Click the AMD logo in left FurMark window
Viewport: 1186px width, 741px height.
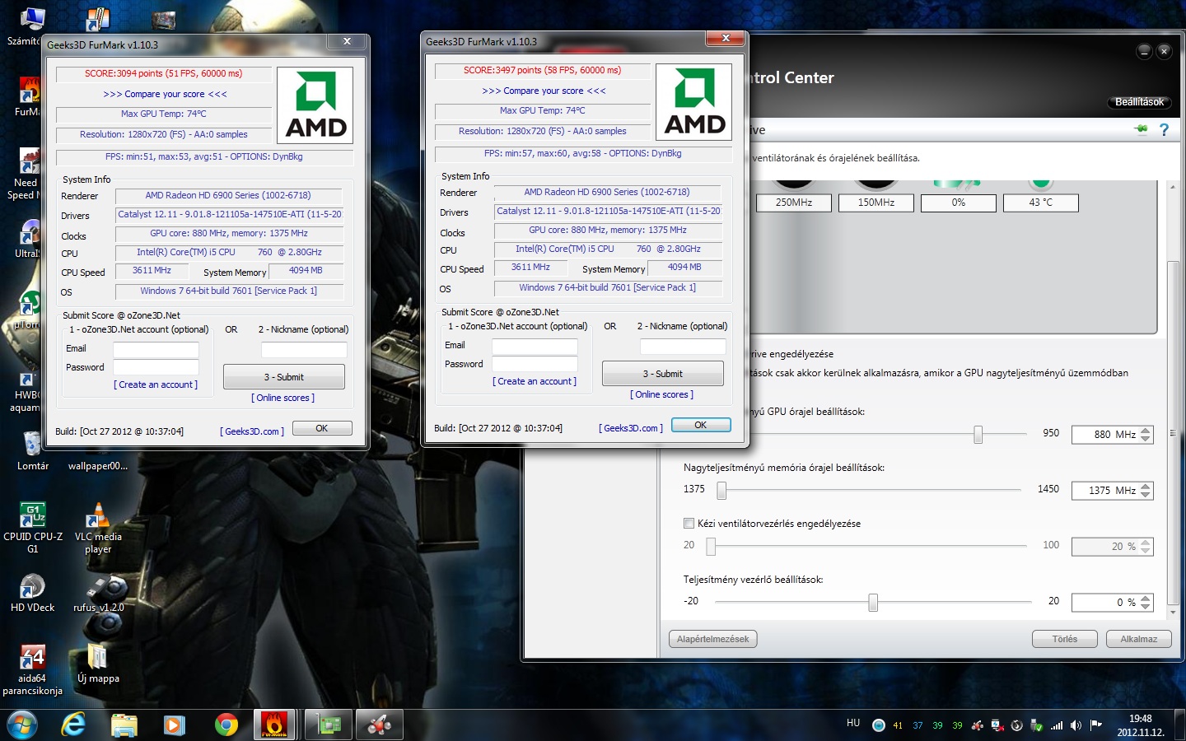click(315, 106)
